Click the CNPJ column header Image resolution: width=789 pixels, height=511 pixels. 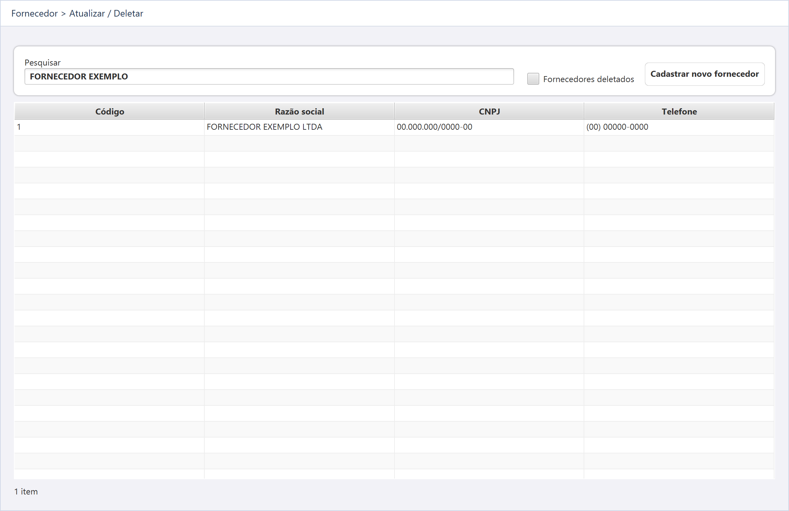(489, 111)
